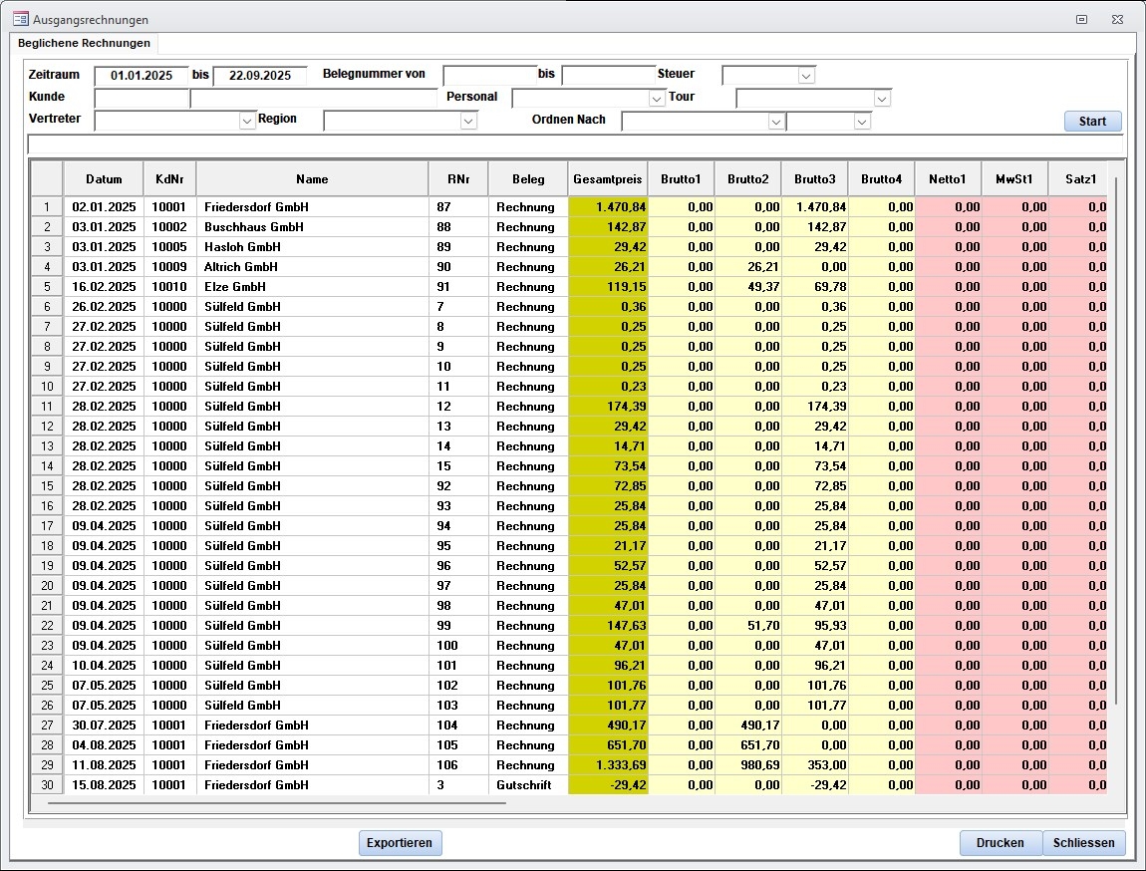
Task: Click the Gesamtpreis column header
Action: (x=607, y=179)
